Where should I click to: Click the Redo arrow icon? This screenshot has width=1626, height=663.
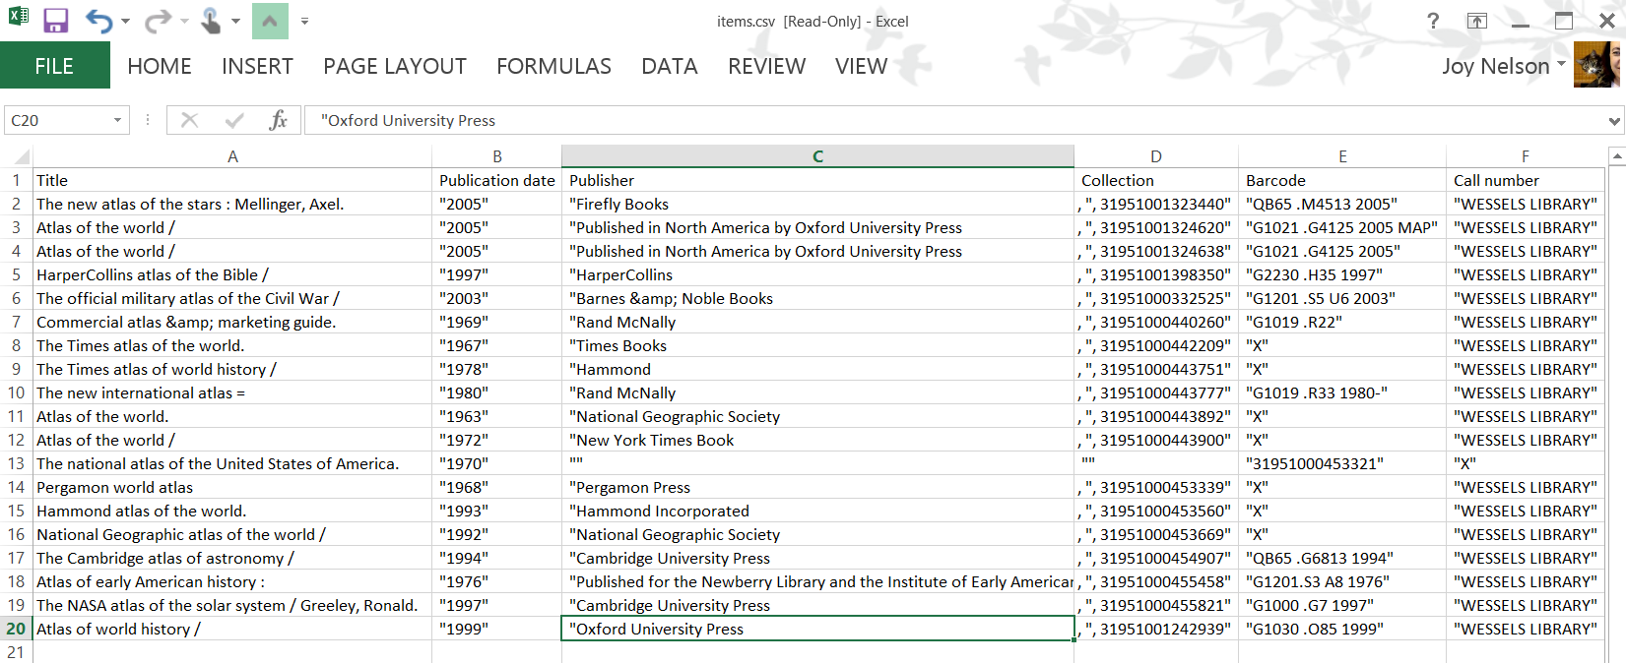pyautogui.click(x=157, y=21)
